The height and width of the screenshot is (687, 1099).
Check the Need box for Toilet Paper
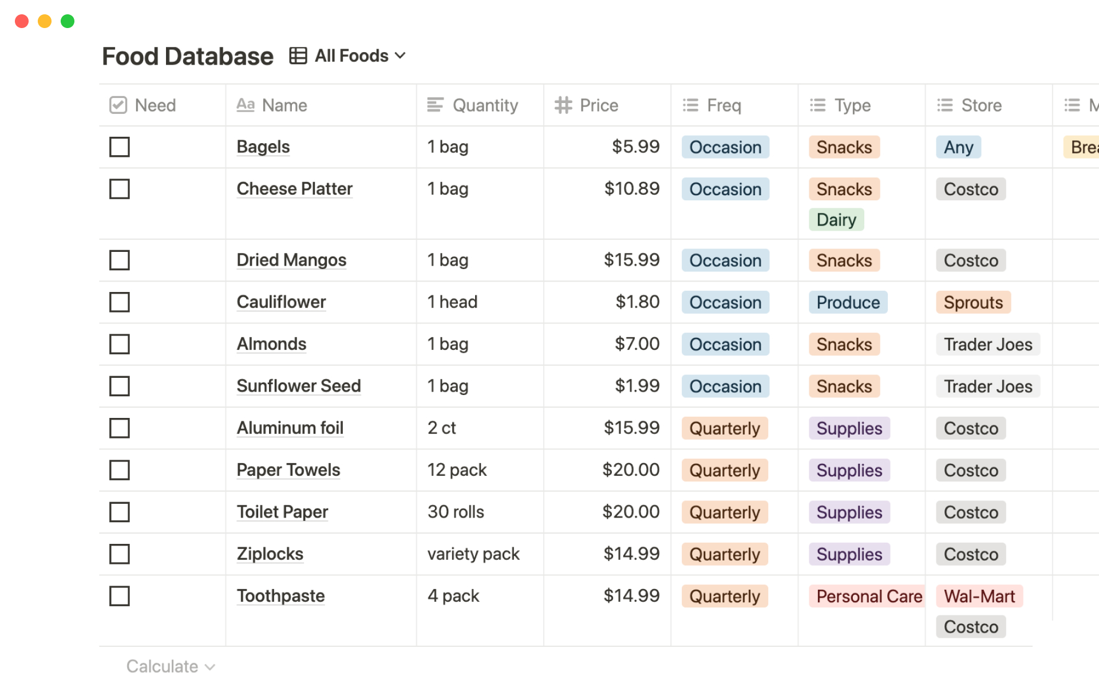pos(119,512)
